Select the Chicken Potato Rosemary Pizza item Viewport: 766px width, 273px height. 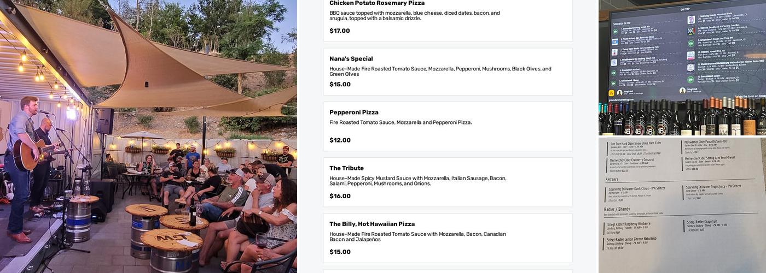pyautogui.click(x=377, y=3)
